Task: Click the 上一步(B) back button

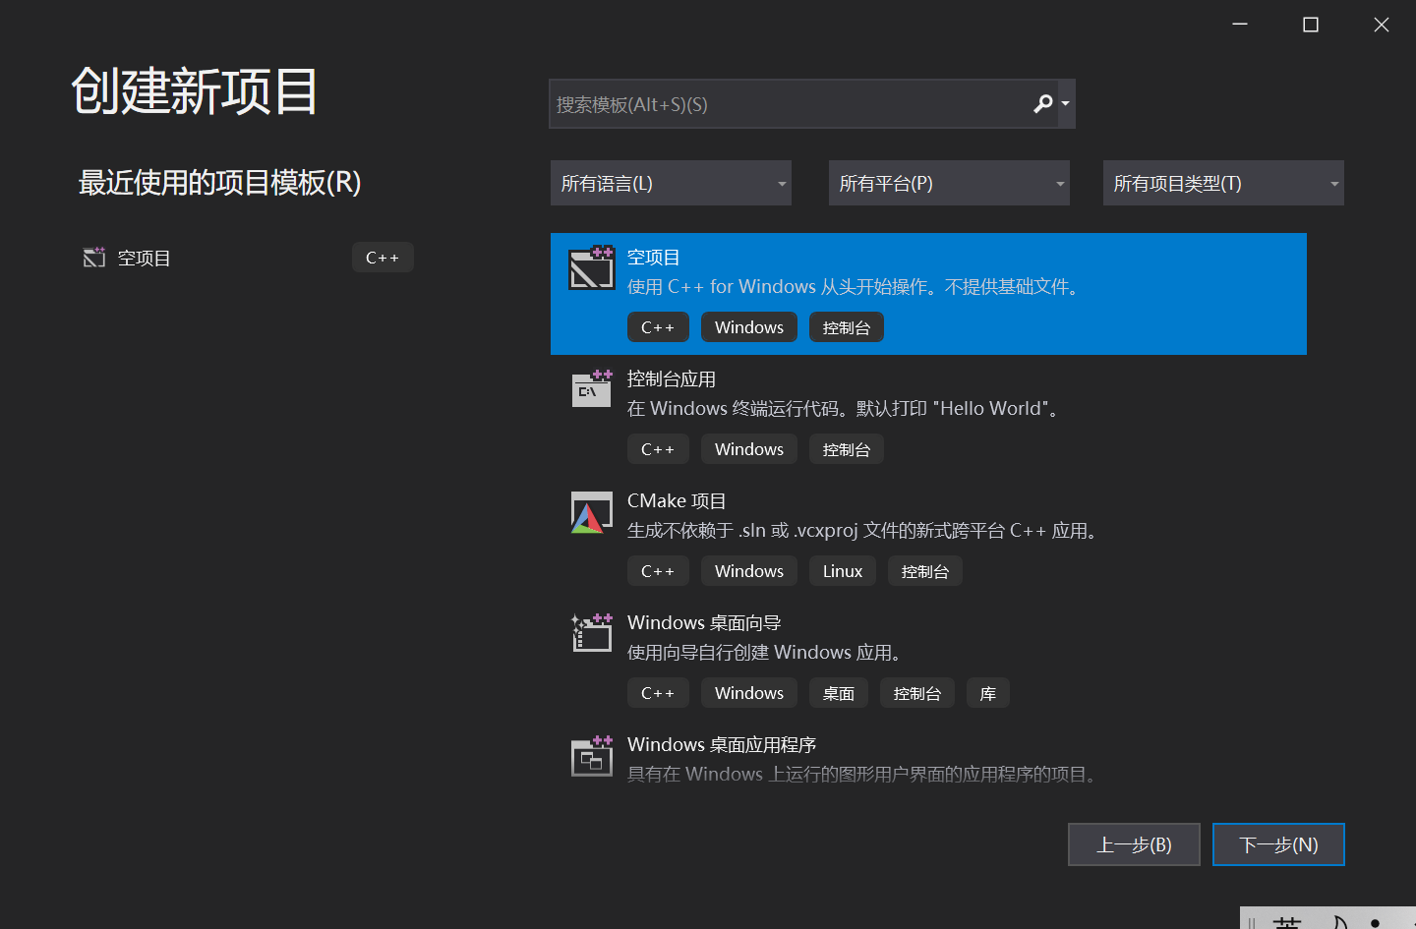Action: tap(1134, 844)
